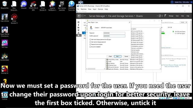Open the Driver Booster 9 shortcut
The width and height of the screenshot is (193, 108).
(14, 19)
